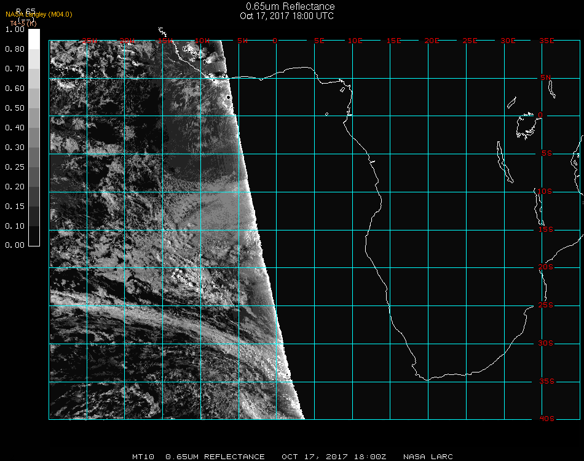584x461 pixels.
Task: Click 'NASA LARC' in the footer caption
Action: click(428, 457)
